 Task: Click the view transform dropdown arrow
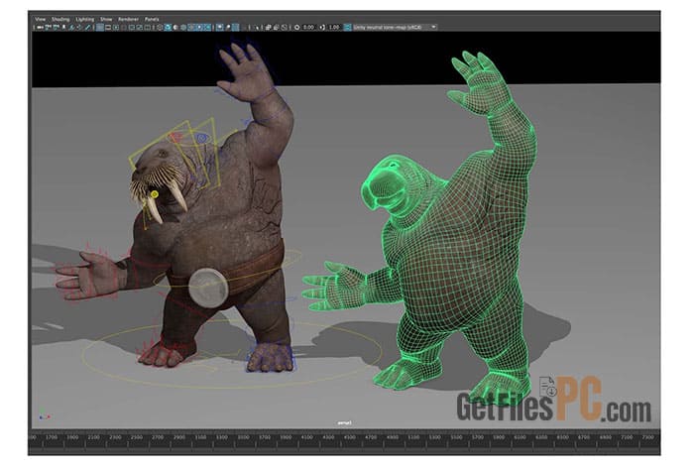pyautogui.click(x=434, y=28)
